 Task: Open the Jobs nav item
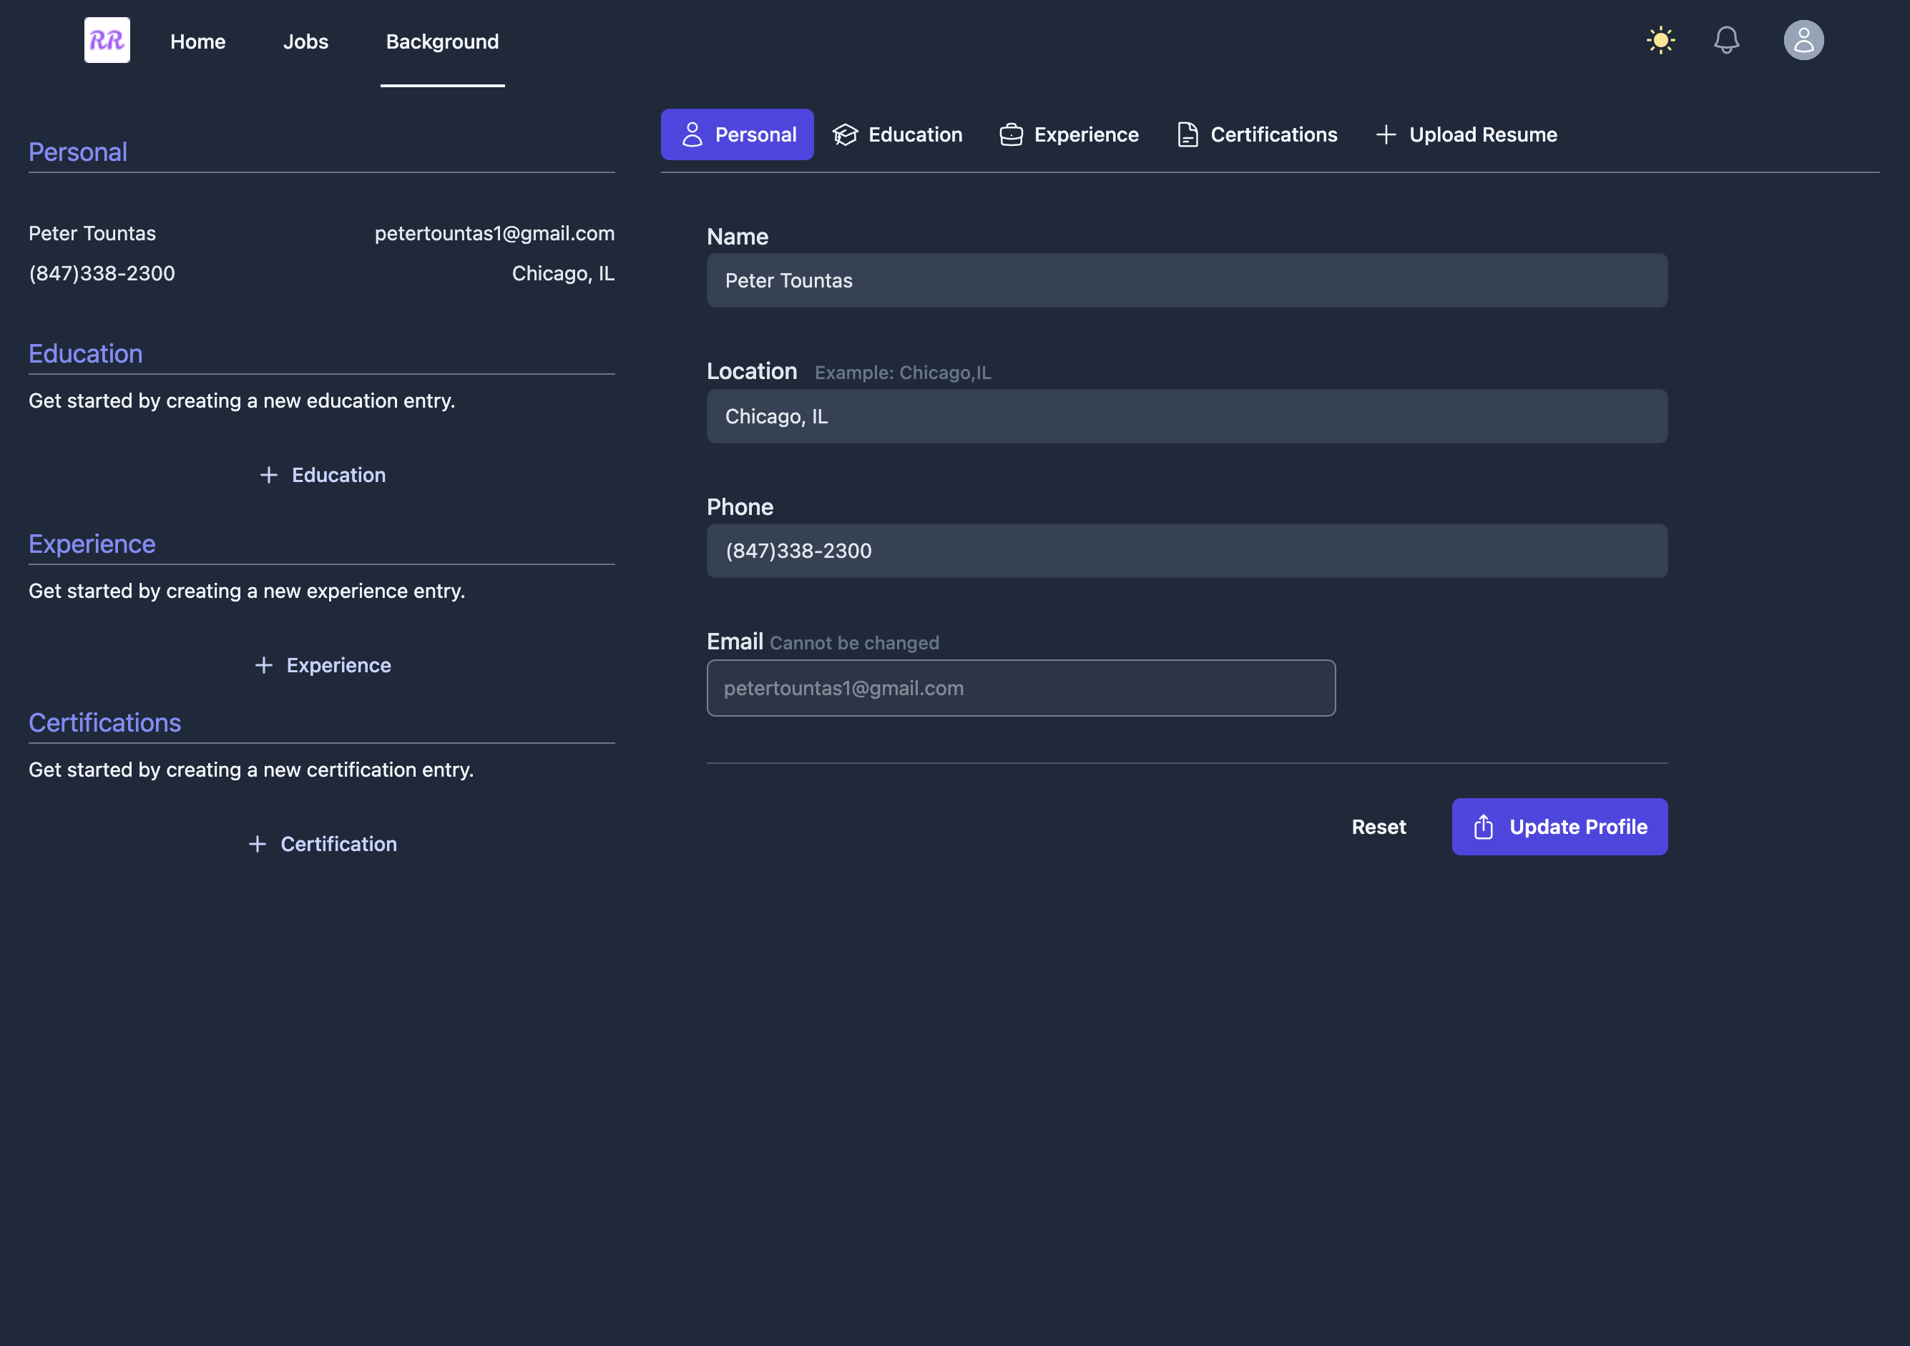coord(305,41)
